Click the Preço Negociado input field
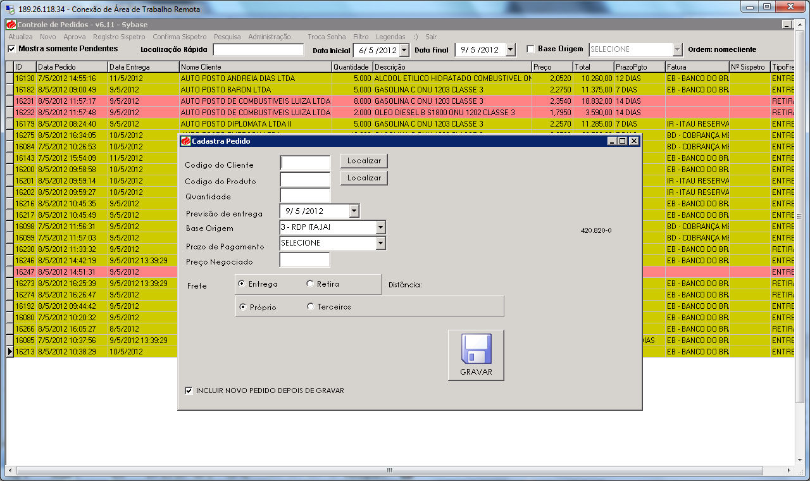Screen dimensions: 810x481 304,259
